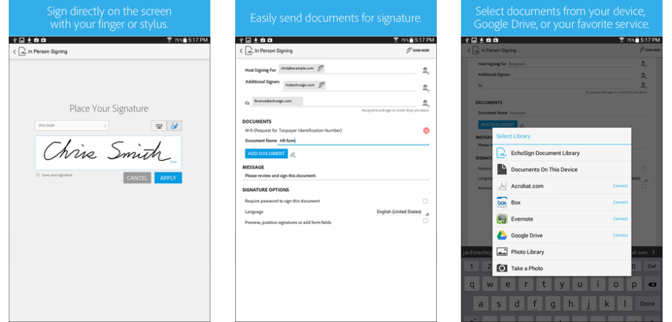672x322 pixels.
Task: Select Take a Photo camera option
Action: (526, 269)
